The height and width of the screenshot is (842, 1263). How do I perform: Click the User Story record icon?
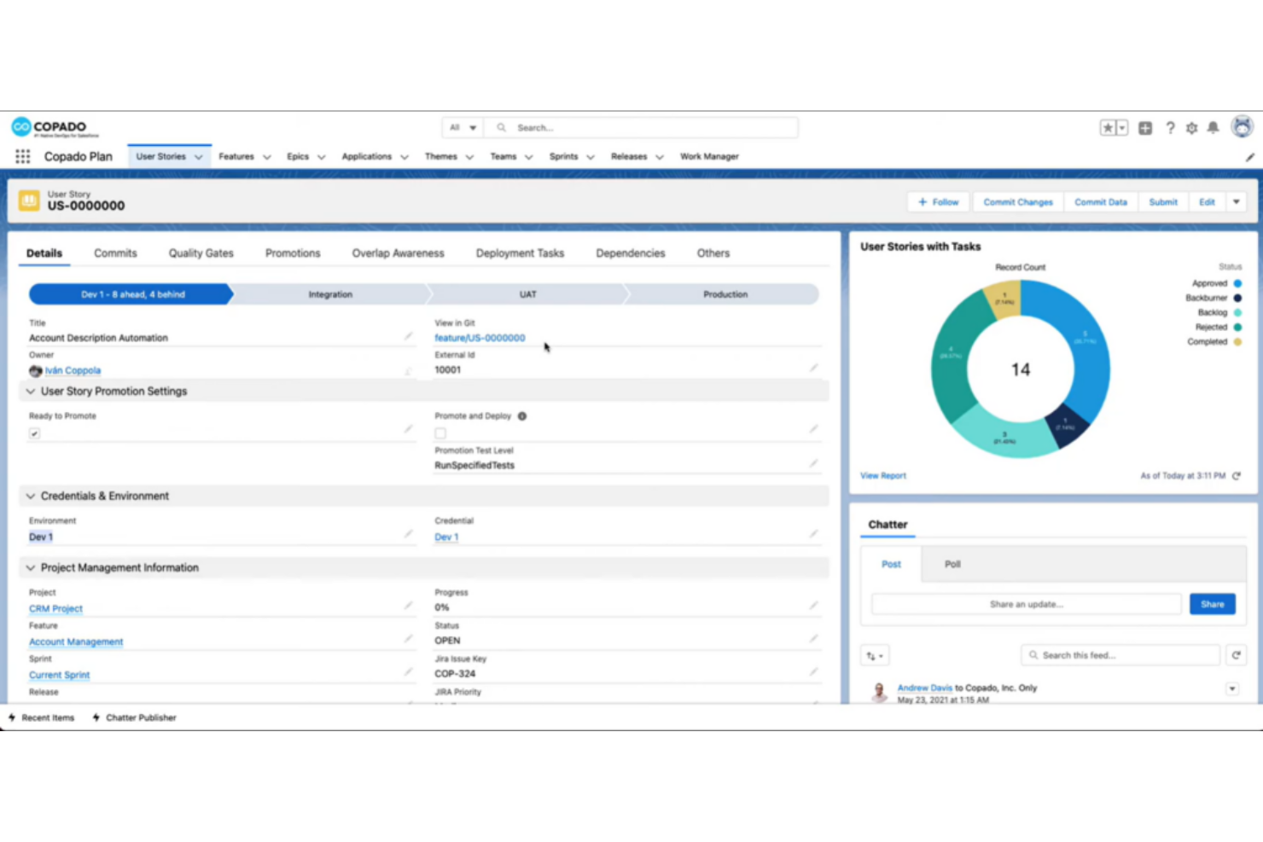point(29,200)
